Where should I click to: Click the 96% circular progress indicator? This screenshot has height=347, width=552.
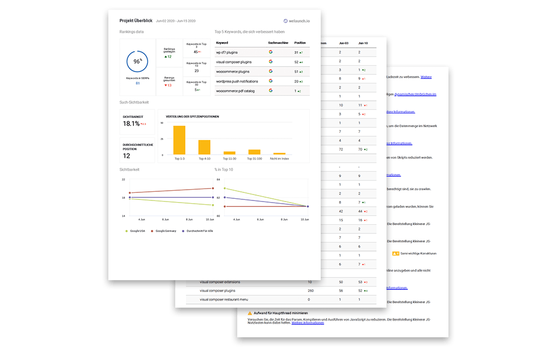coord(136,61)
